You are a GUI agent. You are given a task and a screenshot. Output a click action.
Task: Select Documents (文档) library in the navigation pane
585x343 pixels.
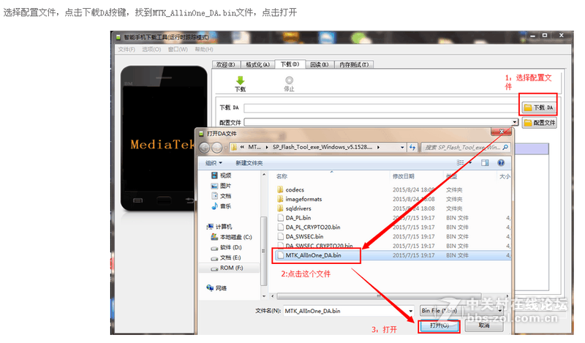click(222, 196)
